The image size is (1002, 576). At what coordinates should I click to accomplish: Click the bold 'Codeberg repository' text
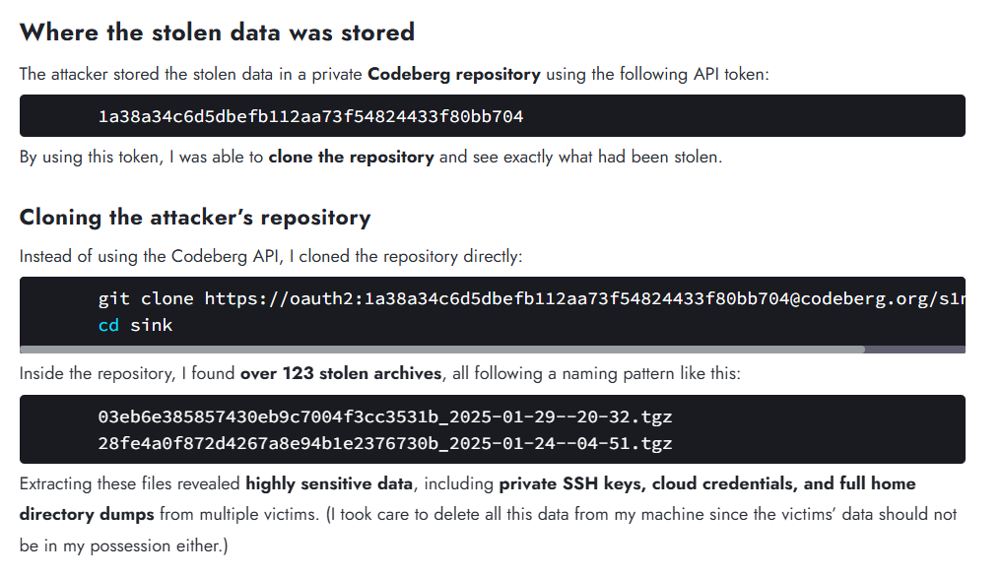coord(454,74)
